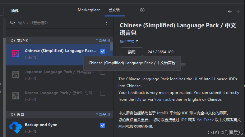
Task: Click 全部禁用 for IDE 设置
Action: 103,115
